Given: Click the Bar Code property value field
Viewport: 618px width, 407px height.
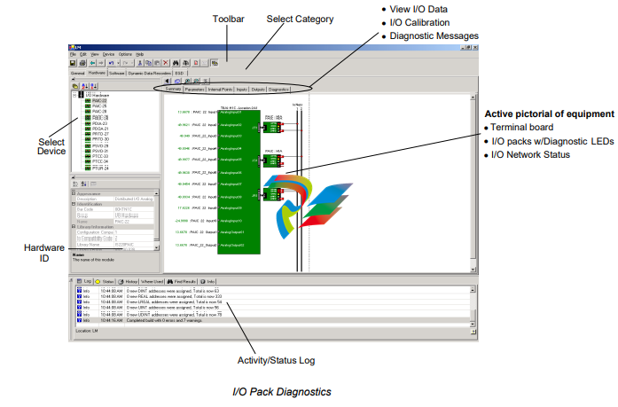Looking at the screenshot, I should 134,209.
